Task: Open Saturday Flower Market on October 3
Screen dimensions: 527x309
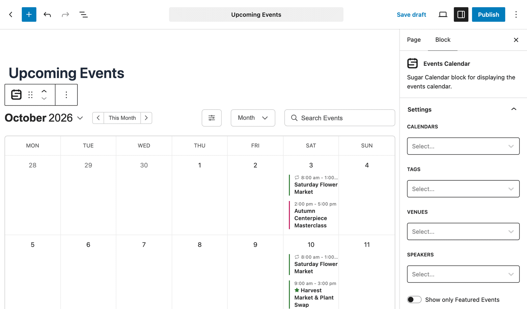Action: tap(316, 188)
